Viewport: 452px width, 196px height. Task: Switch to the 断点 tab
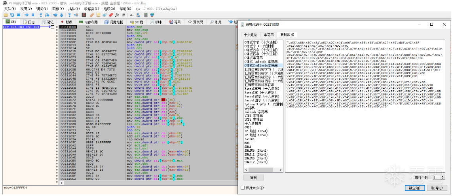(66, 22)
